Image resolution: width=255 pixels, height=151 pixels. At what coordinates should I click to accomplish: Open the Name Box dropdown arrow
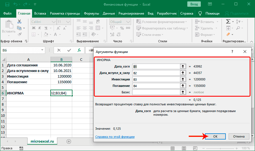(x=42, y=50)
